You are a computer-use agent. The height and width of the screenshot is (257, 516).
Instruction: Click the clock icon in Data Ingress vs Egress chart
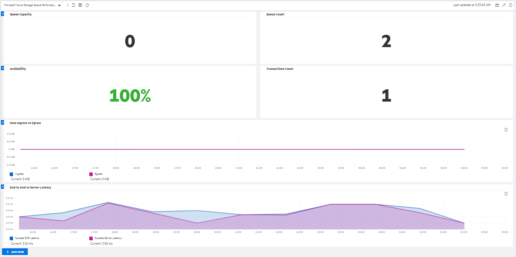pyautogui.click(x=506, y=130)
